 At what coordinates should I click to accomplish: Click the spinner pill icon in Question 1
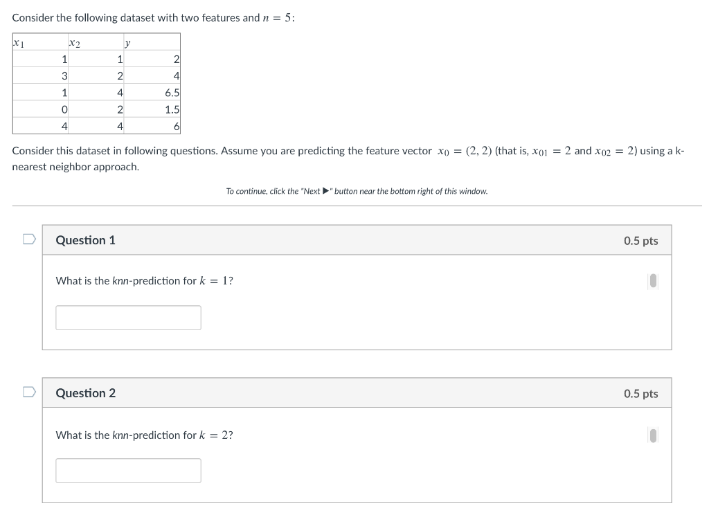click(x=652, y=280)
